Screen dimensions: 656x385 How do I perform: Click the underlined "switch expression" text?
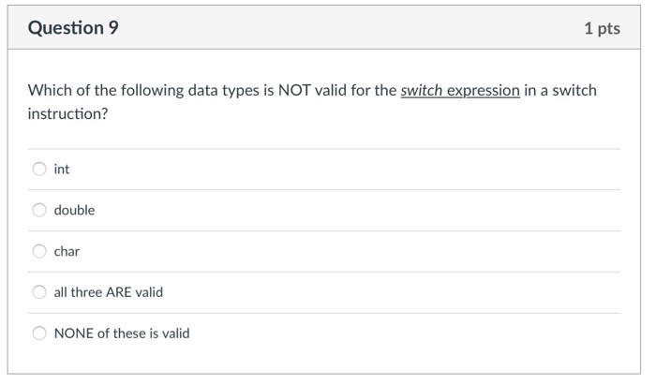[459, 91]
